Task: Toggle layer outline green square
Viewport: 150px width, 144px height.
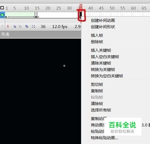Action: [2, 15]
